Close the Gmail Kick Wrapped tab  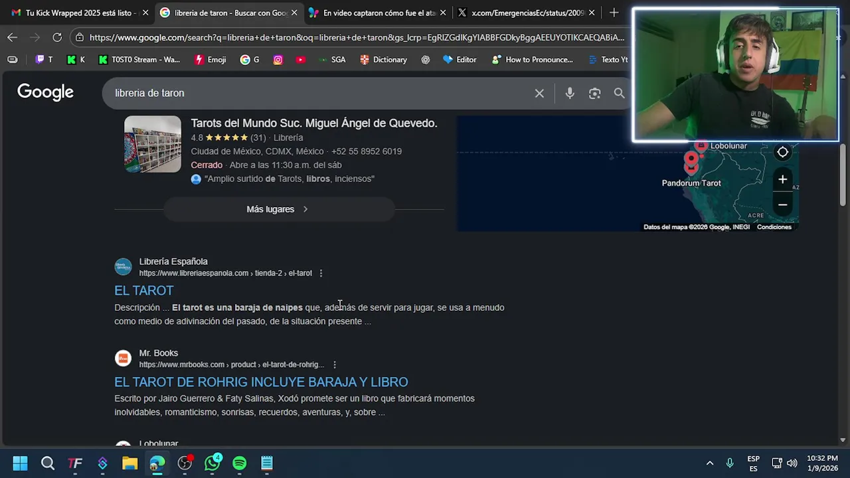[145, 13]
